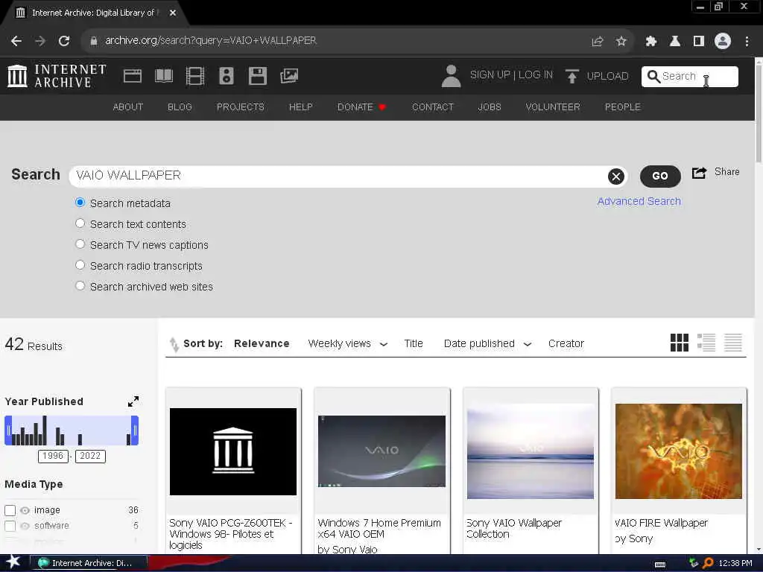
Task: Click eye icon next to software
Action: (x=25, y=526)
